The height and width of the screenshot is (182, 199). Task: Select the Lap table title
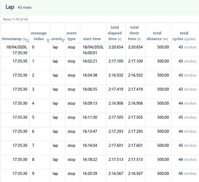(x=10, y=7)
